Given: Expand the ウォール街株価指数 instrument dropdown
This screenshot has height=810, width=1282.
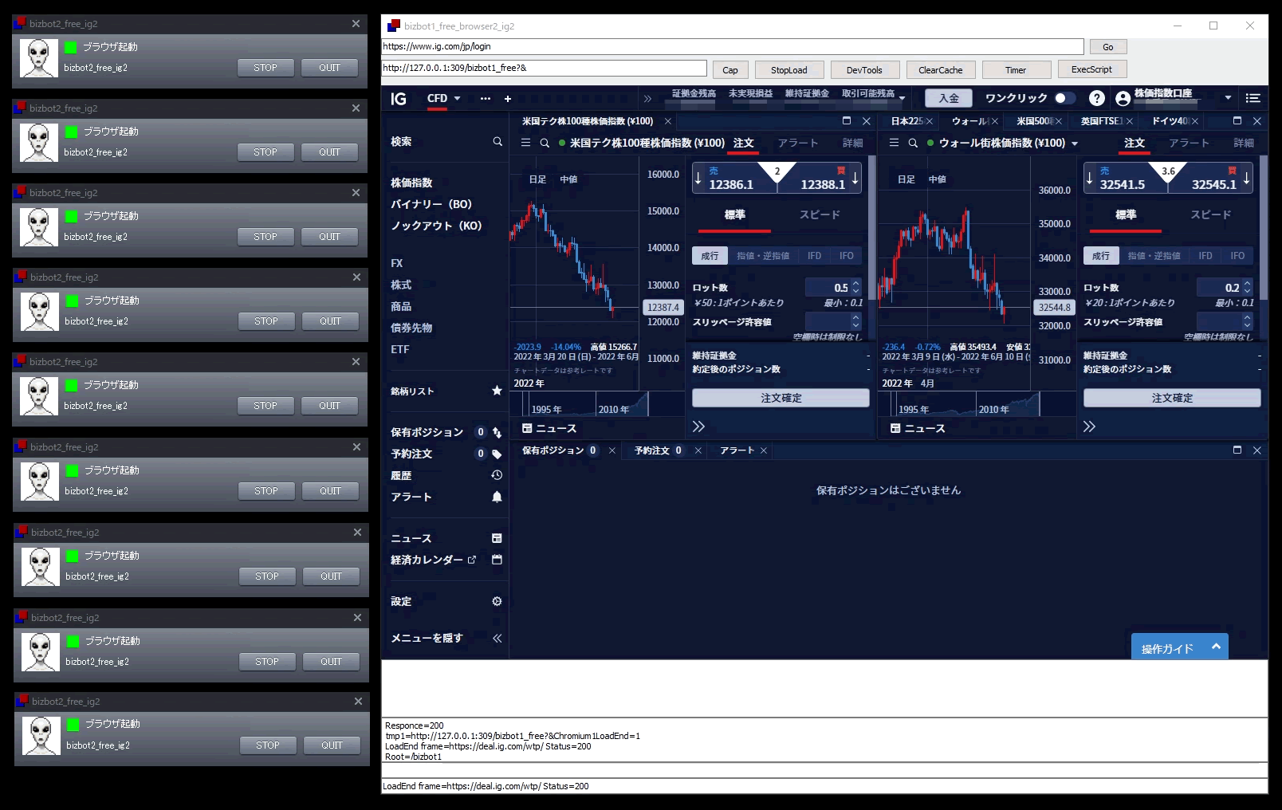Looking at the screenshot, I should click(1075, 144).
